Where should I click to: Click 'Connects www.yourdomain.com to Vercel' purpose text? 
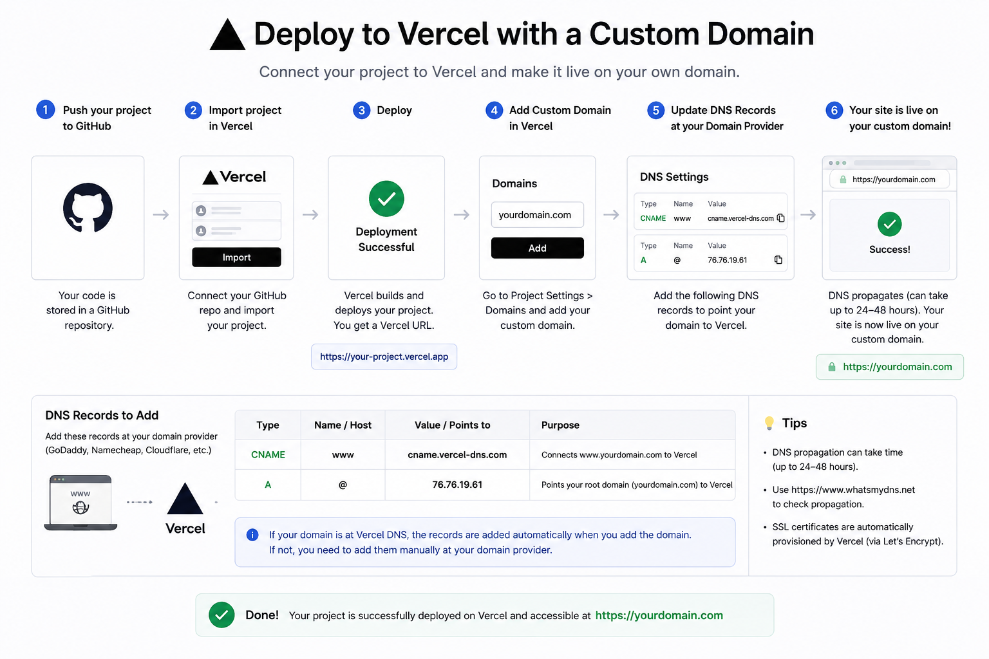[x=619, y=455]
